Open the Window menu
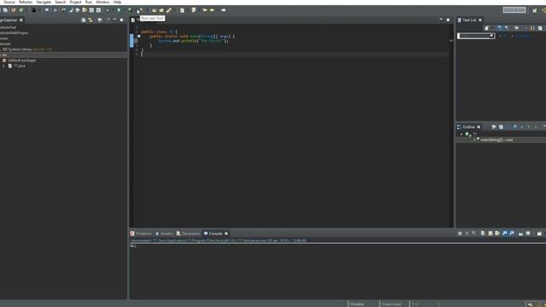Image resolution: width=546 pixels, height=307 pixels. pyautogui.click(x=102, y=2)
